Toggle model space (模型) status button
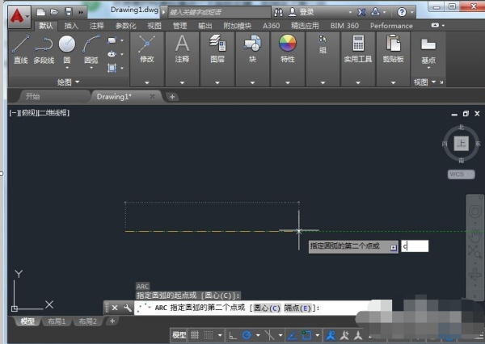Screen dimensions: 485x344 pyautogui.click(x=179, y=335)
